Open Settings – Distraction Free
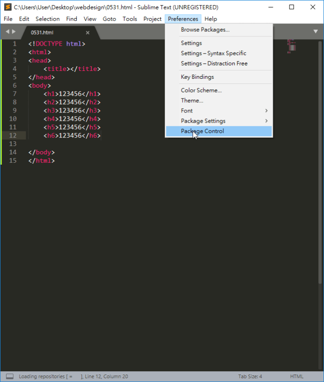The width and height of the screenshot is (324, 382). pos(214,63)
